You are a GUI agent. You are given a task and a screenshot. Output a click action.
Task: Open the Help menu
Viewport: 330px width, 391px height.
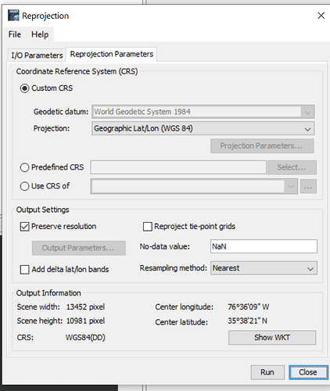click(x=40, y=34)
